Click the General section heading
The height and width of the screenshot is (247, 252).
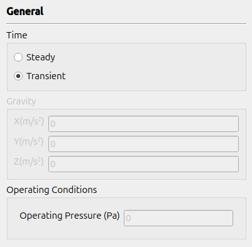pos(25,11)
